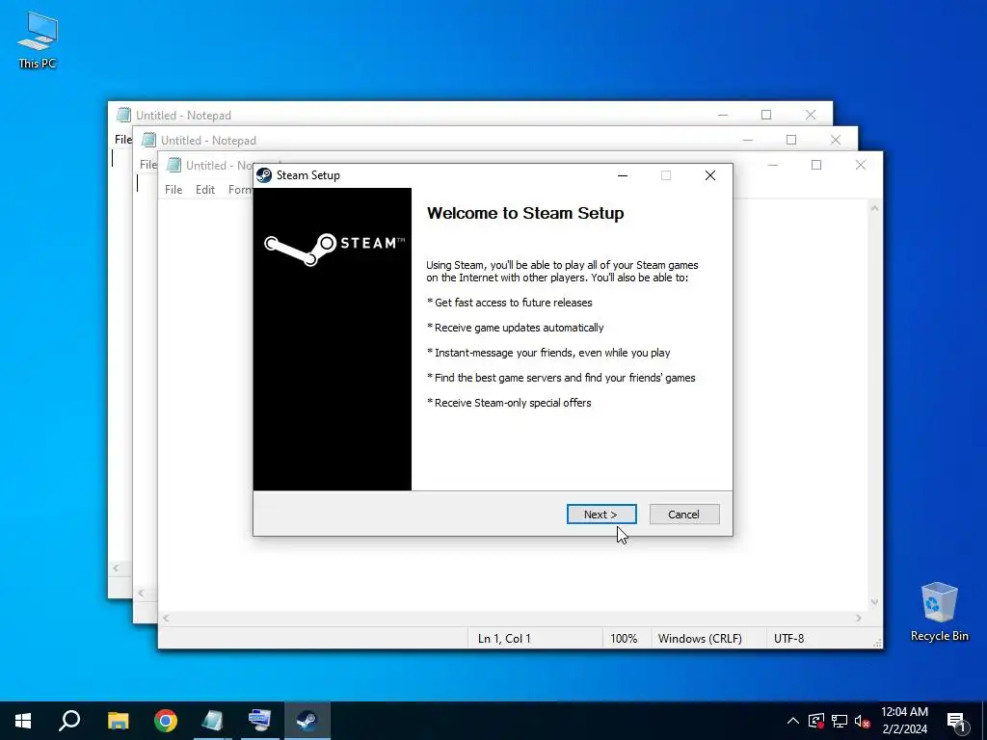987x740 pixels.
Task: Click the Steam logo banner image
Action: tap(333, 339)
